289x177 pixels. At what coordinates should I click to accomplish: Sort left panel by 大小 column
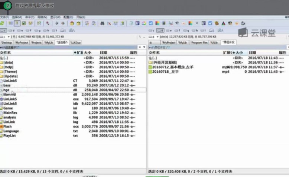[x=88, y=53]
